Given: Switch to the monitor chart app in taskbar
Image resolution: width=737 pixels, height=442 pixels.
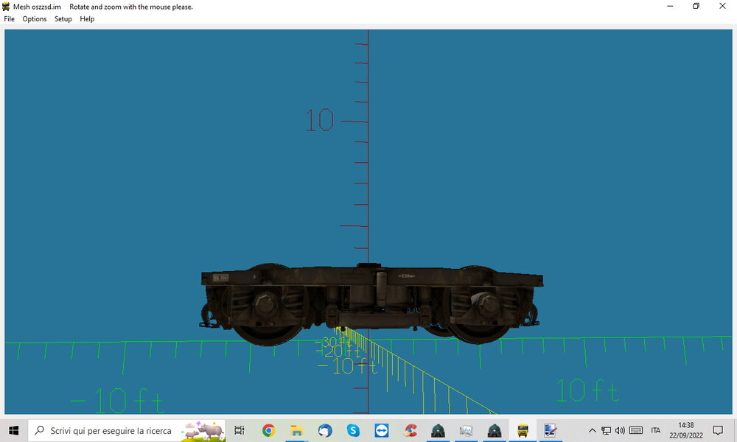Looking at the screenshot, I should [x=467, y=430].
